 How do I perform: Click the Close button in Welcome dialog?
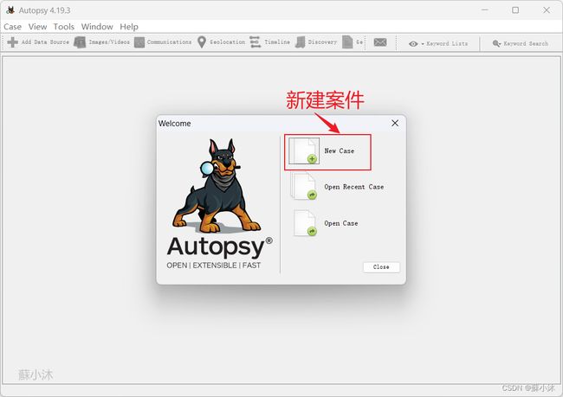(381, 267)
